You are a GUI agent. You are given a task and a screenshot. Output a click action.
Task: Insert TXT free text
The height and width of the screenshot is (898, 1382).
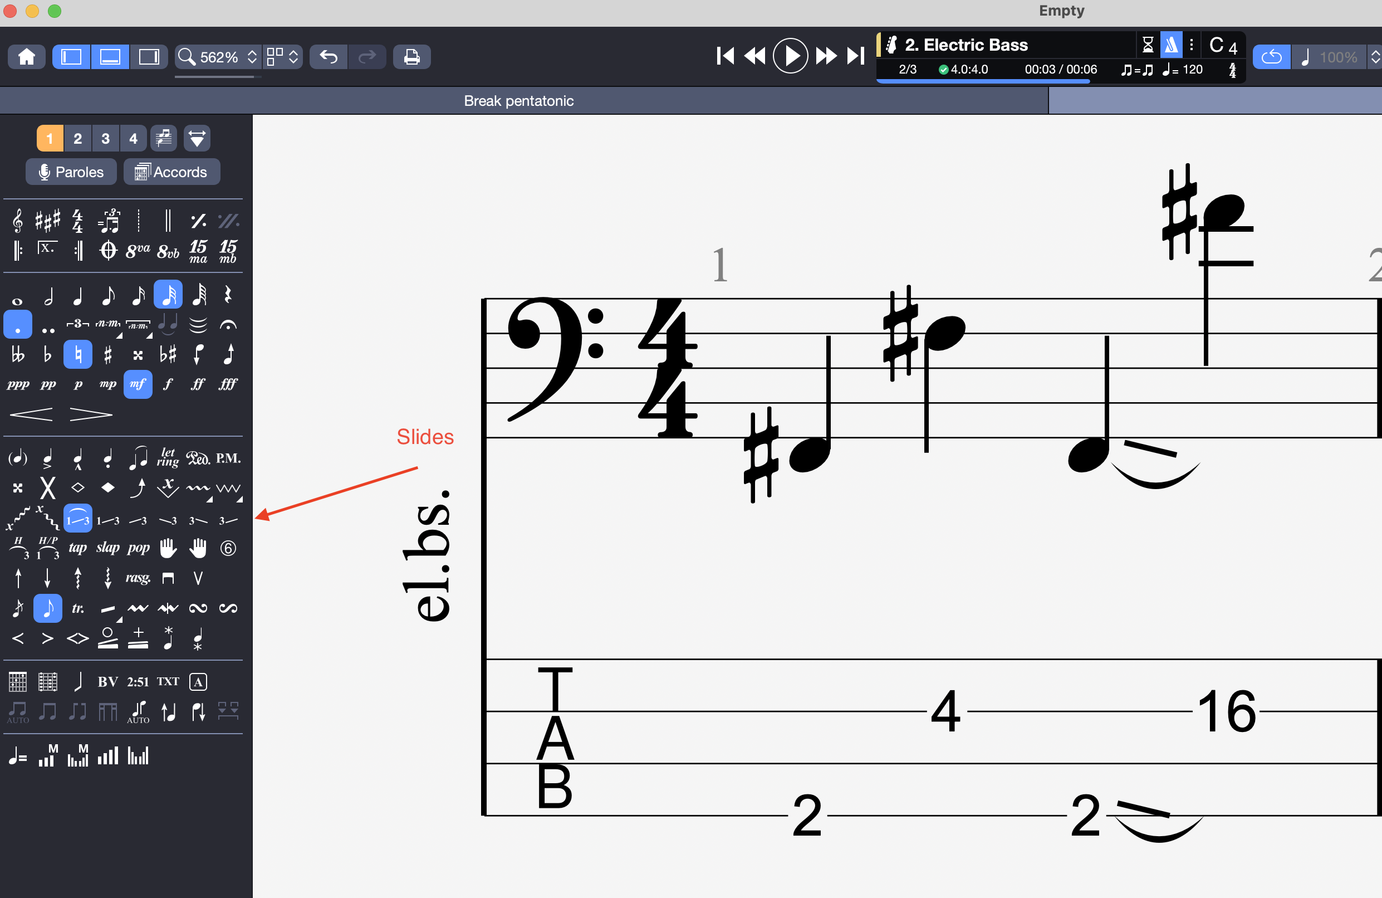[168, 681]
